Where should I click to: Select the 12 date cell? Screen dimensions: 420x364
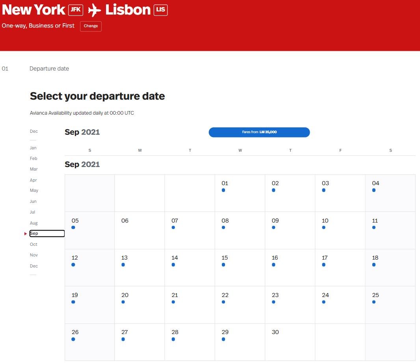click(90, 268)
